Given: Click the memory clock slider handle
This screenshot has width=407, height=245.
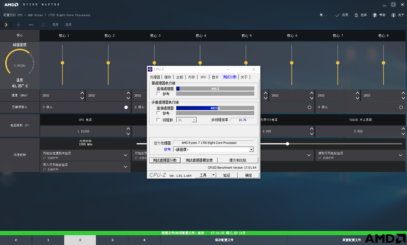Looking at the screenshot, I should pos(287,144).
